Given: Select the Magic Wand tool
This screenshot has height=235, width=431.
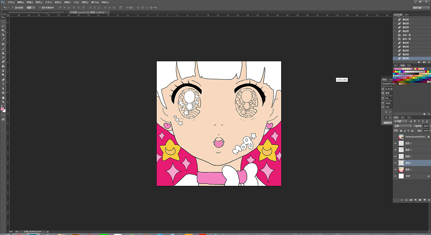Looking at the screenshot, I should coord(3,30).
